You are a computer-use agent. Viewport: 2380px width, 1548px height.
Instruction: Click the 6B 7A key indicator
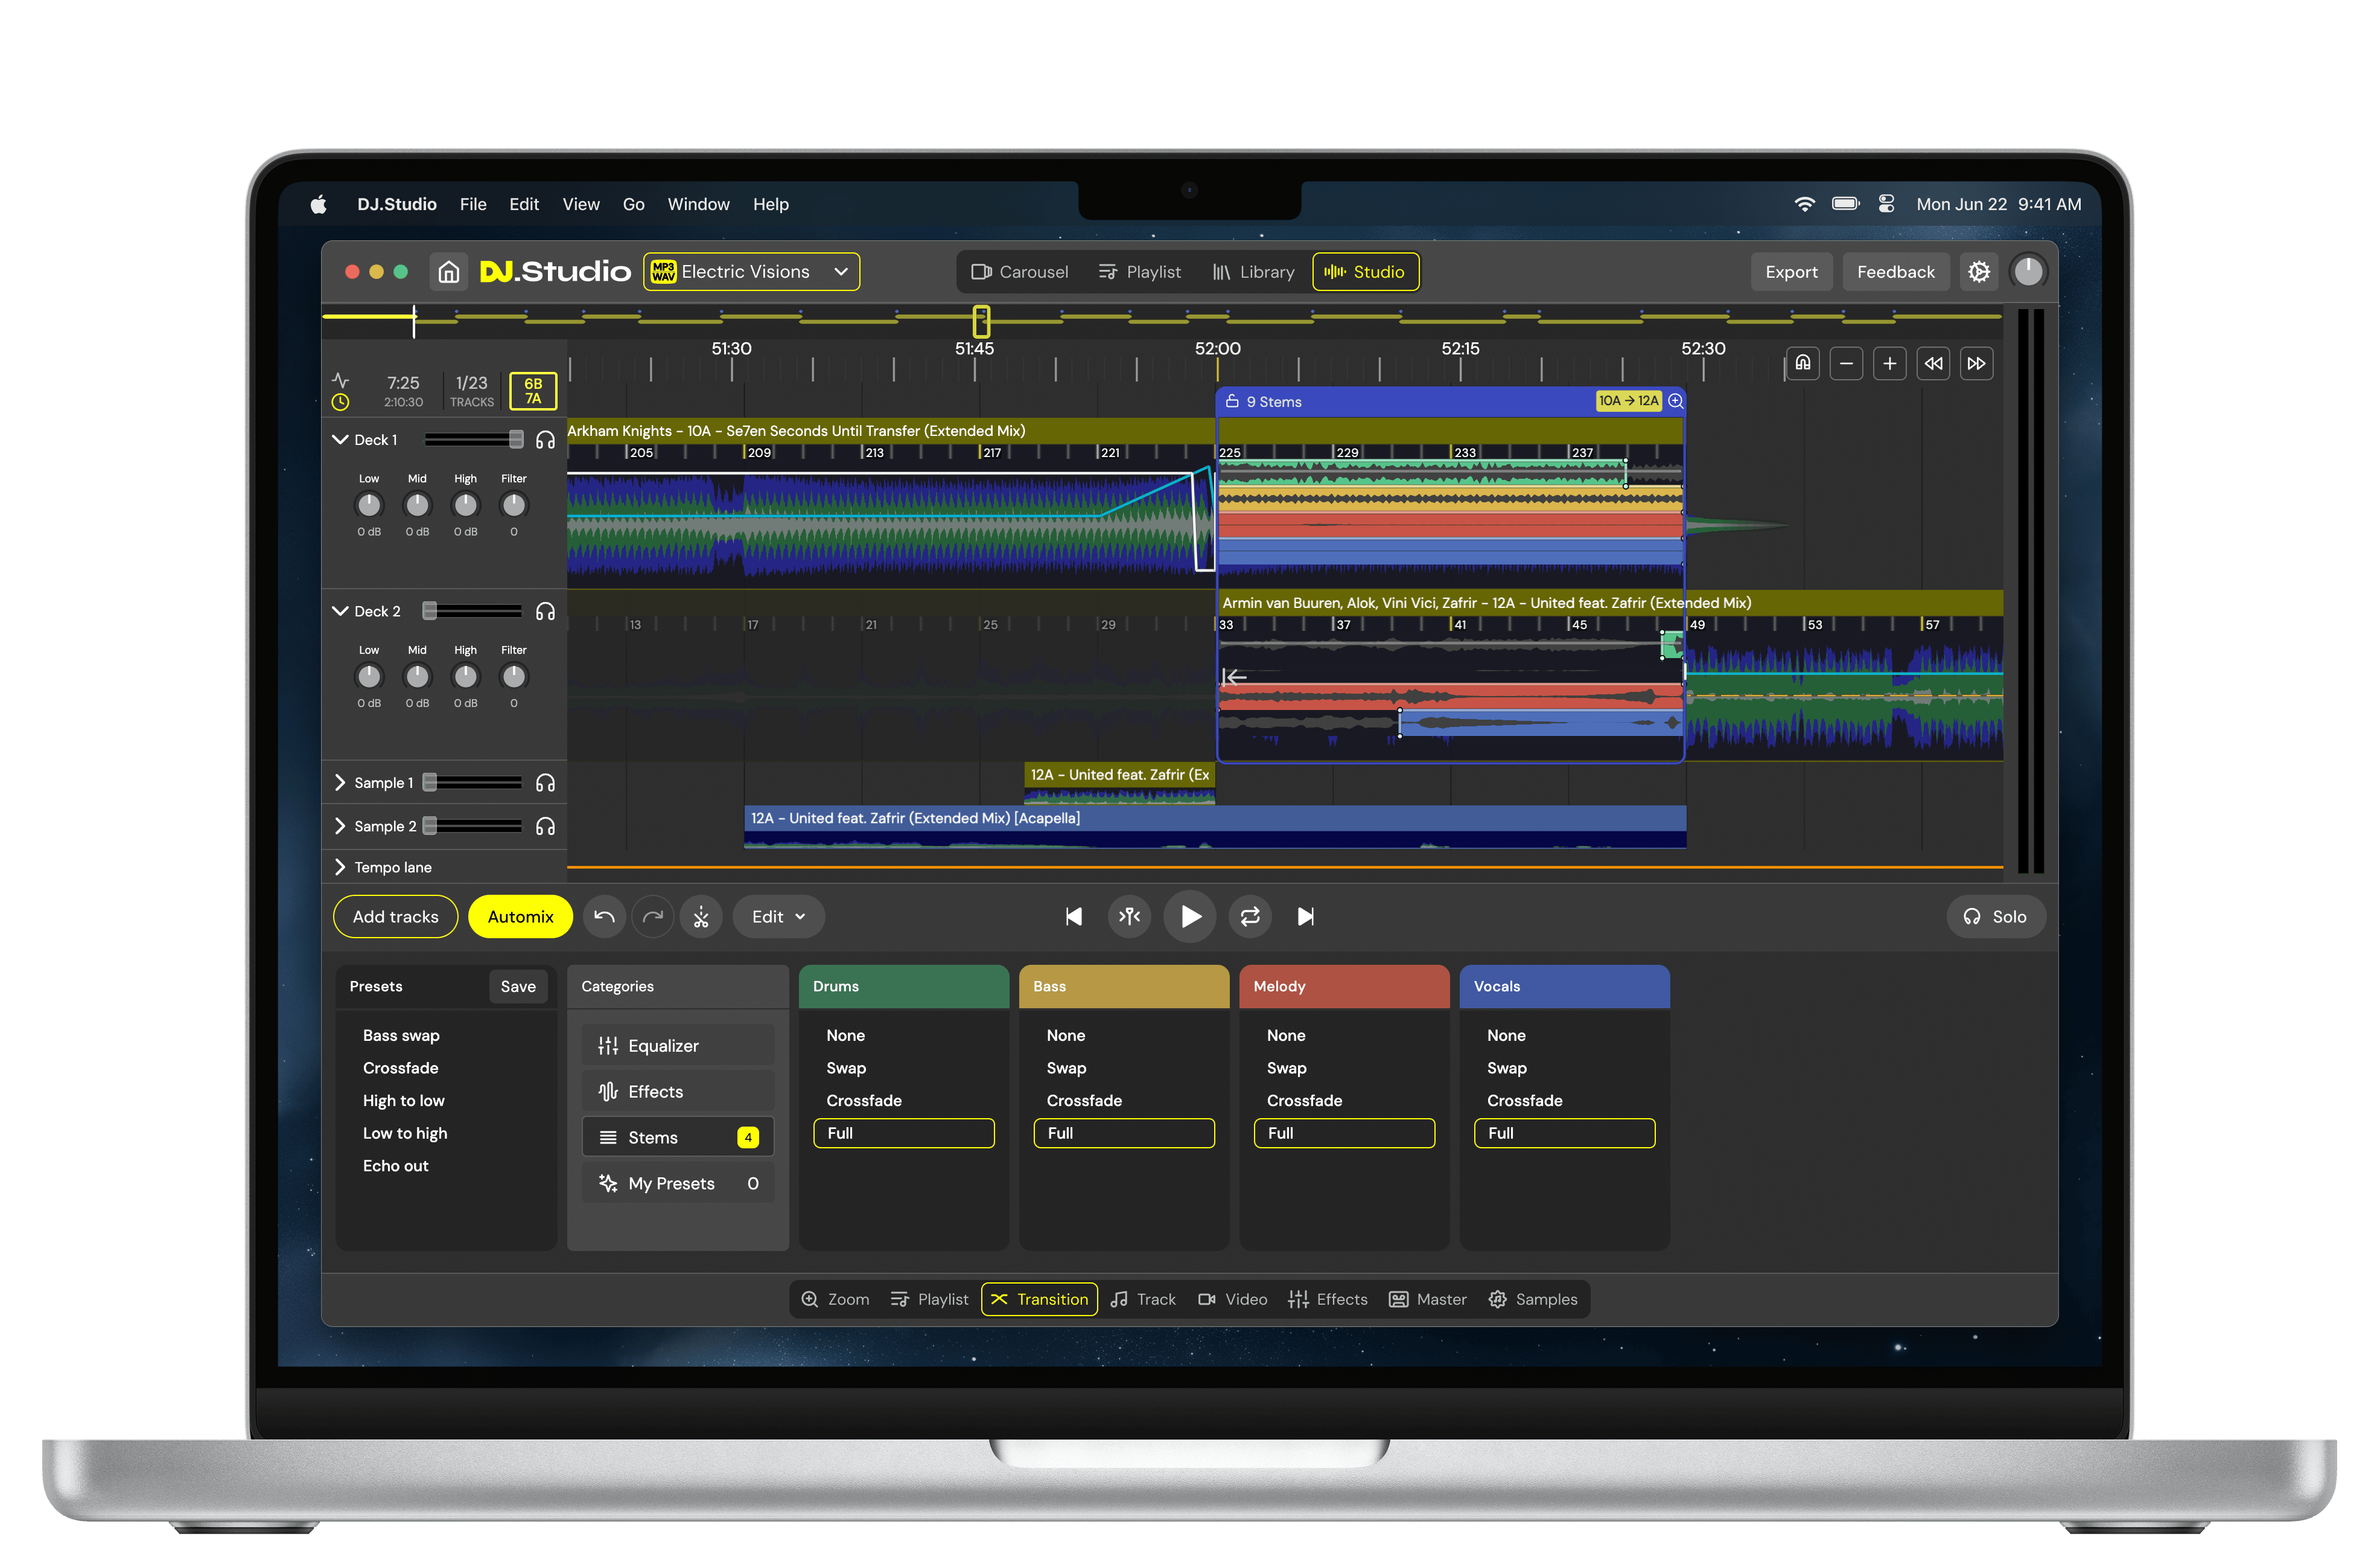coord(533,391)
